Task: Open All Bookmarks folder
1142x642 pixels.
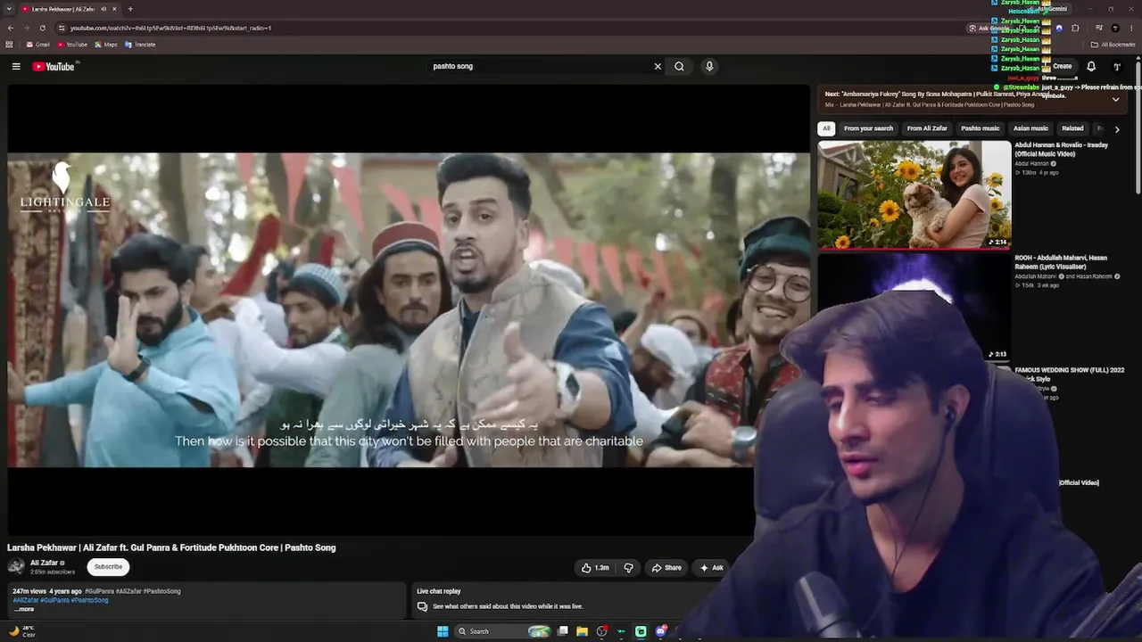Action: [1113, 45]
